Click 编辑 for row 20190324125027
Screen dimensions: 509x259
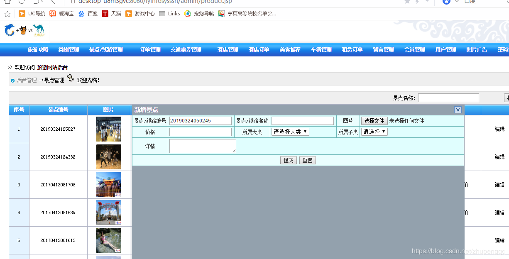pyautogui.click(x=499, y=129)
